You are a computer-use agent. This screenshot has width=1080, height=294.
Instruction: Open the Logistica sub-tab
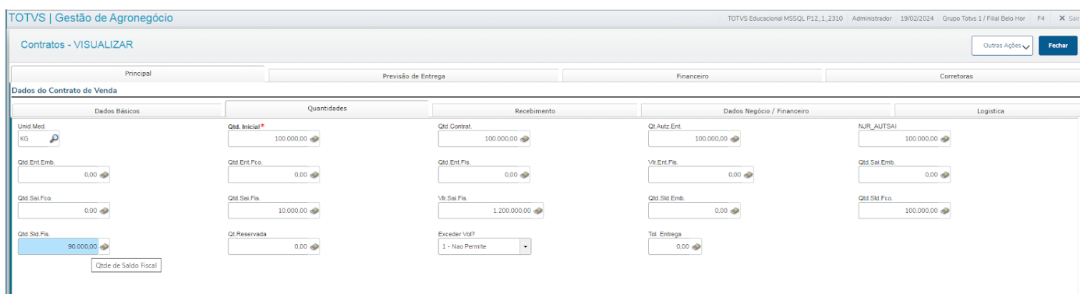tap(991, 111)
